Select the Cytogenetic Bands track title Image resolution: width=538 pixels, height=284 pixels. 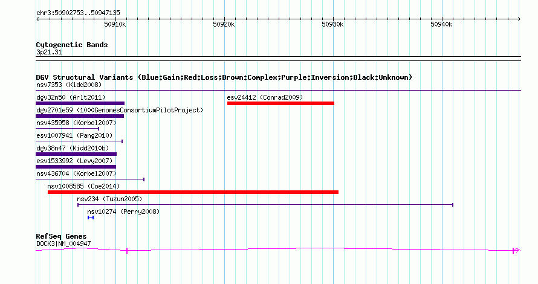(x=72, y=45)
